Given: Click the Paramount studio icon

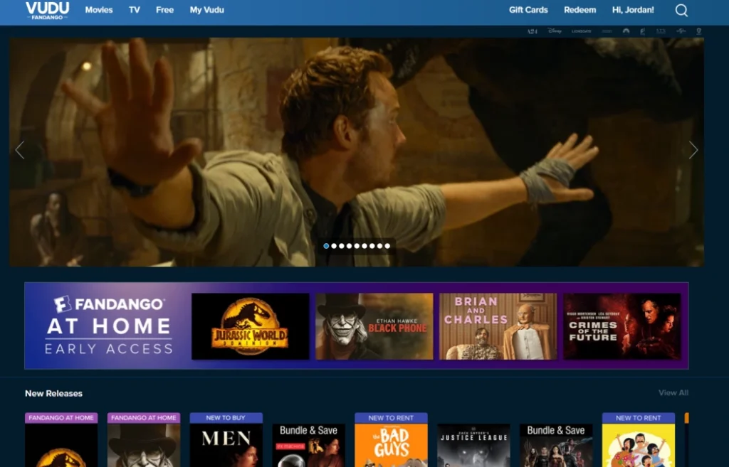Looking at the screenshot, I should click(626, 31).
